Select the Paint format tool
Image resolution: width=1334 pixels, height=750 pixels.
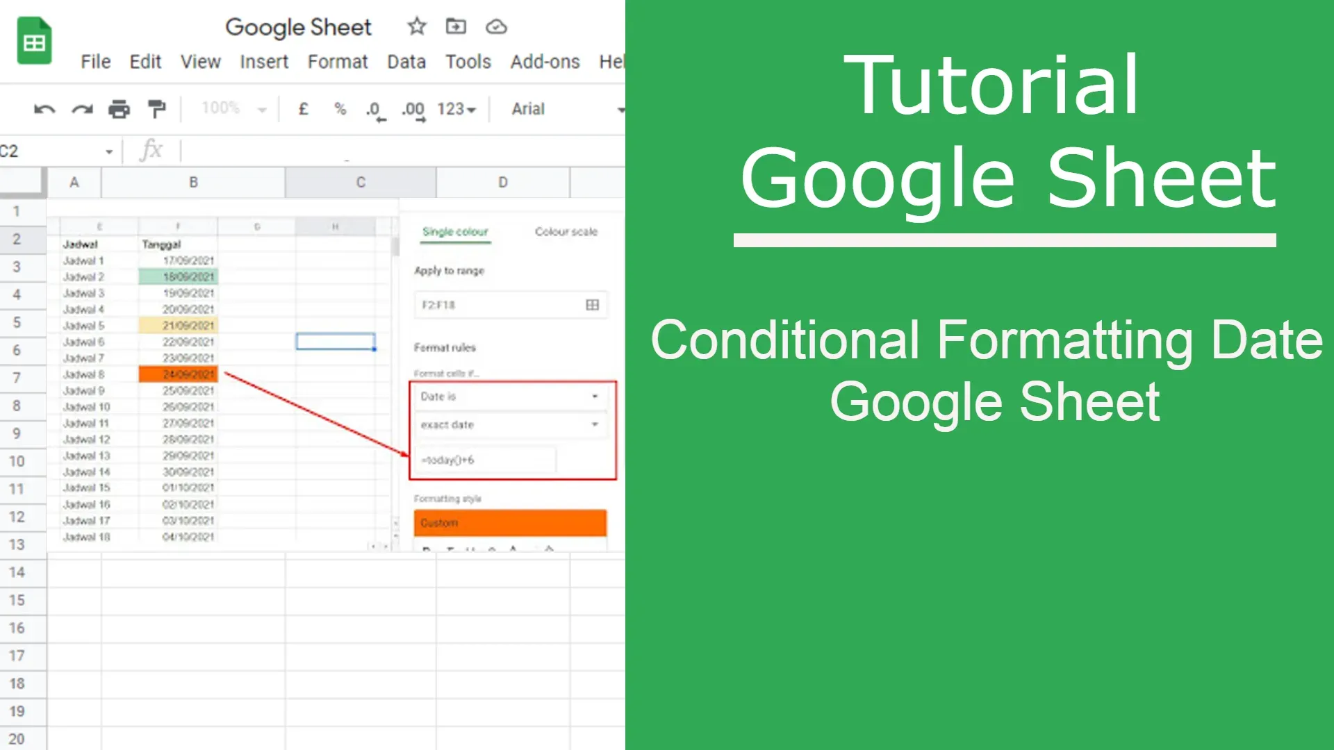click(156, 109)
